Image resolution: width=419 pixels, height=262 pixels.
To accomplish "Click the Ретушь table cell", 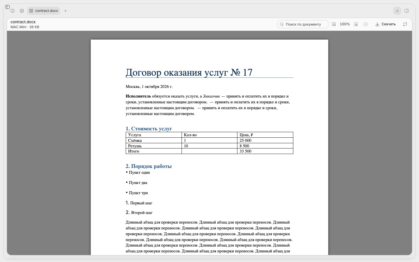I will 154,146.
